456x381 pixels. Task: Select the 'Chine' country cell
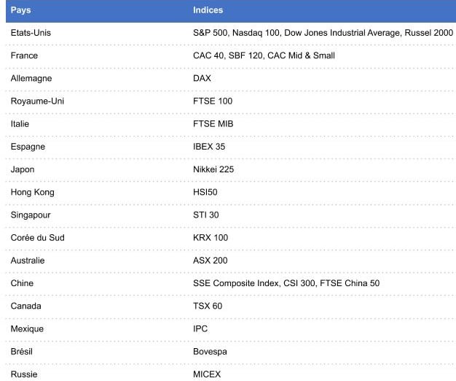point(22,283)
